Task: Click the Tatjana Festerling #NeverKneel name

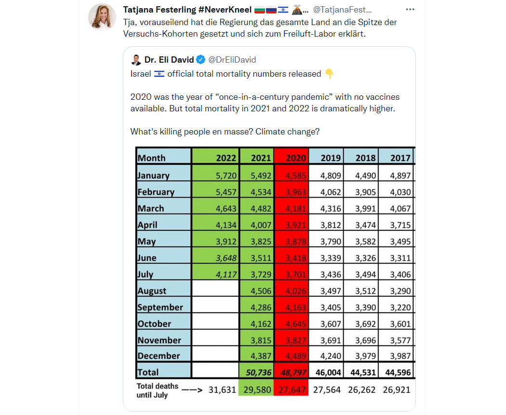Action: click(187, 10)
